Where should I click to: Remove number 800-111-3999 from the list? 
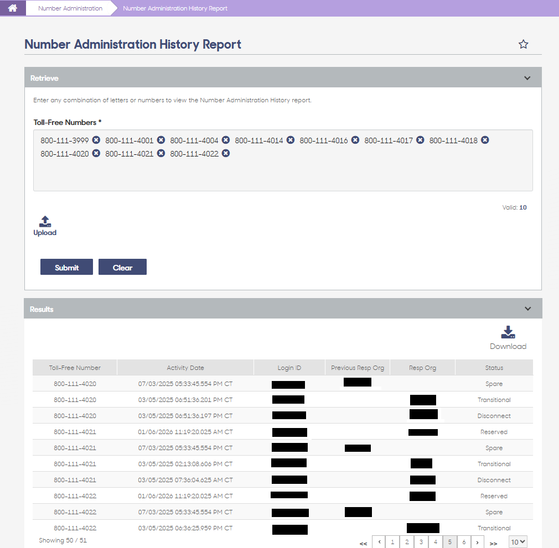(96, 140)
